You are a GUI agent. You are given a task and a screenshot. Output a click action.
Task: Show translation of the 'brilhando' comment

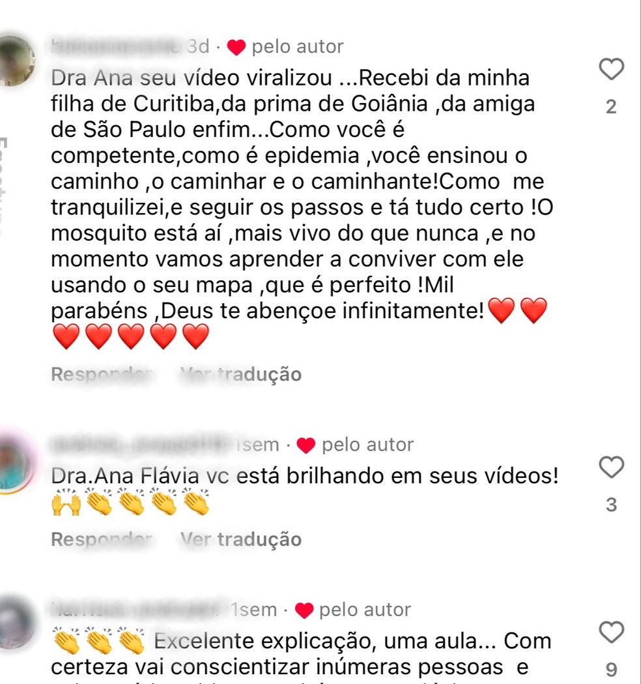tap(241, 540)
